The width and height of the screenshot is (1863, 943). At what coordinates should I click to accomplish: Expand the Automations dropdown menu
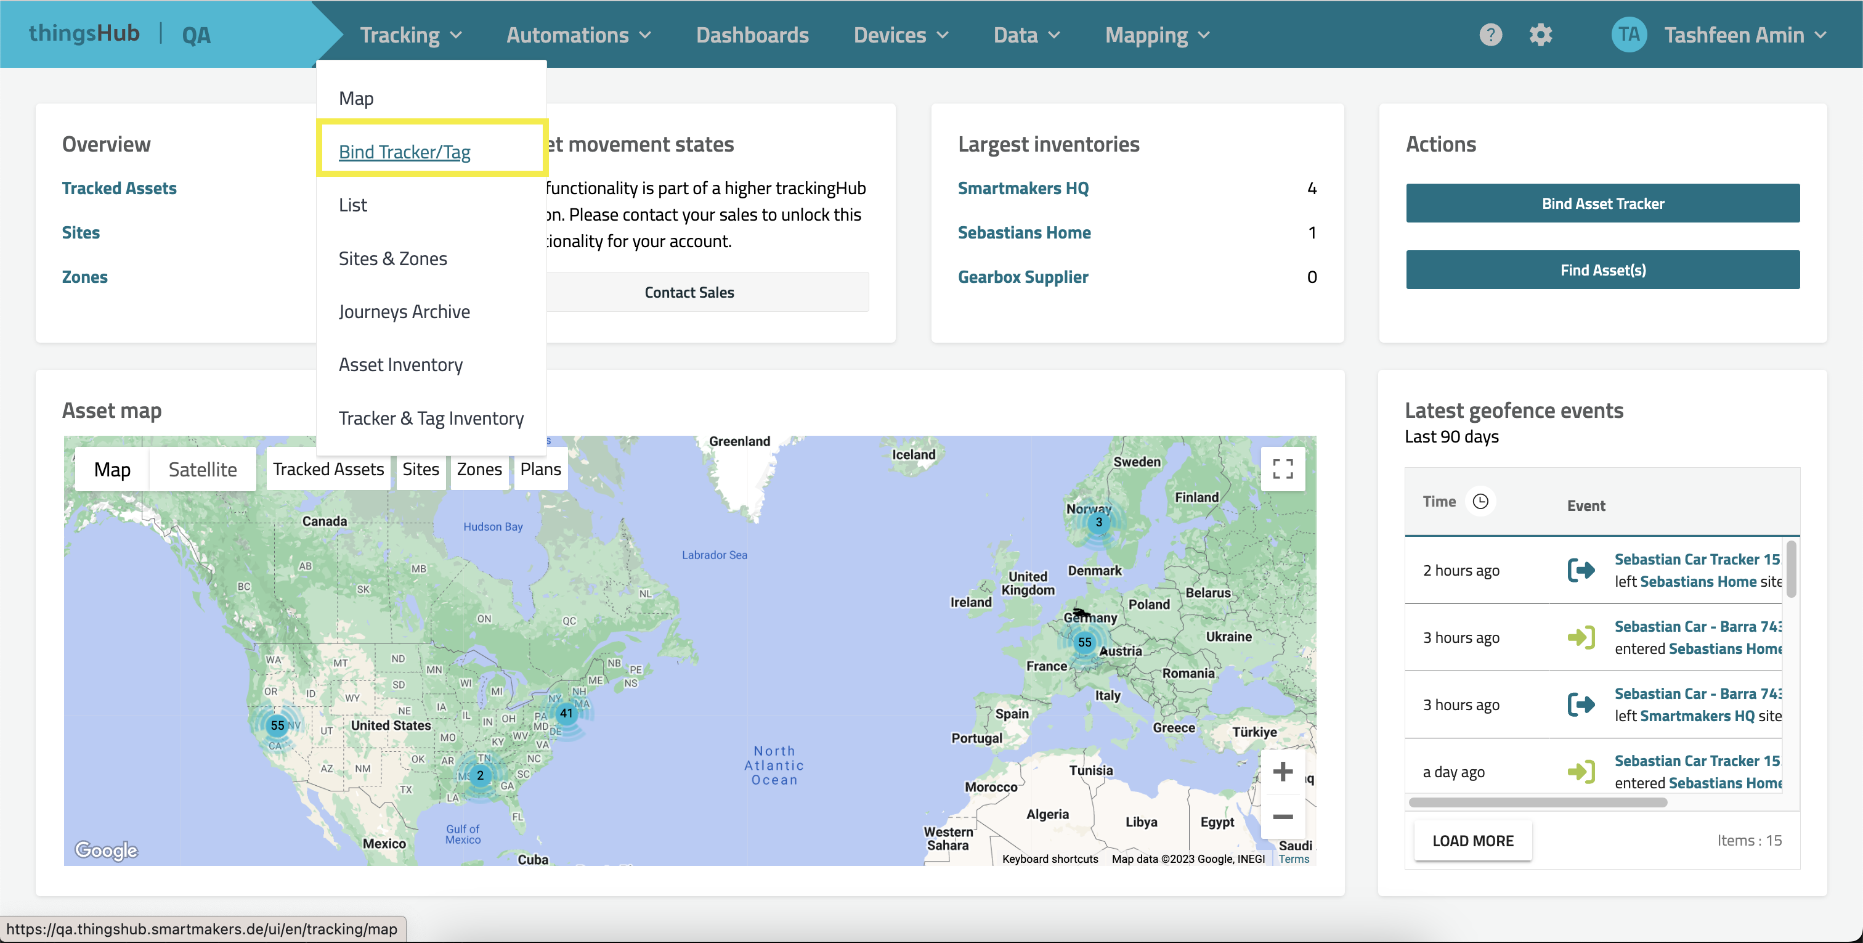point(578,35)
